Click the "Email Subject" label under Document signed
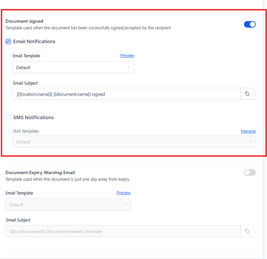The height and width of the screenshot is (259, 267). (x=25, y=83)
